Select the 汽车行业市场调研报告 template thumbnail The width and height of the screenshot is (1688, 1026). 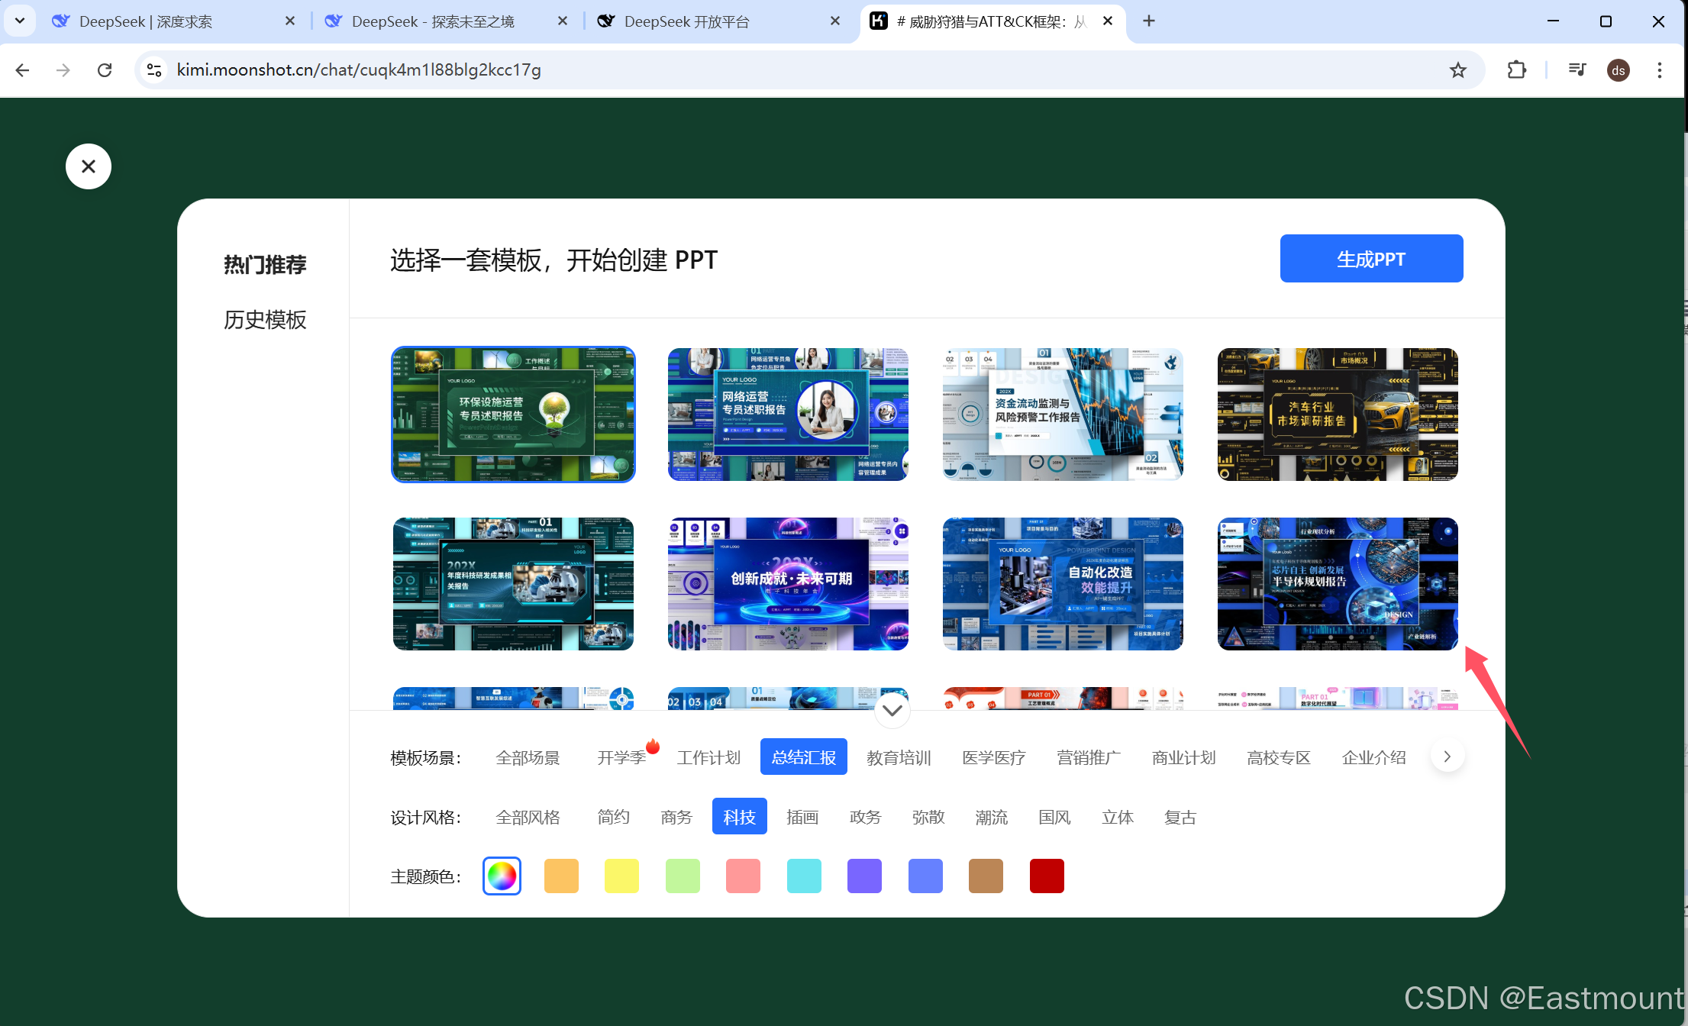pyautogui.click(x=1337, y=415)
